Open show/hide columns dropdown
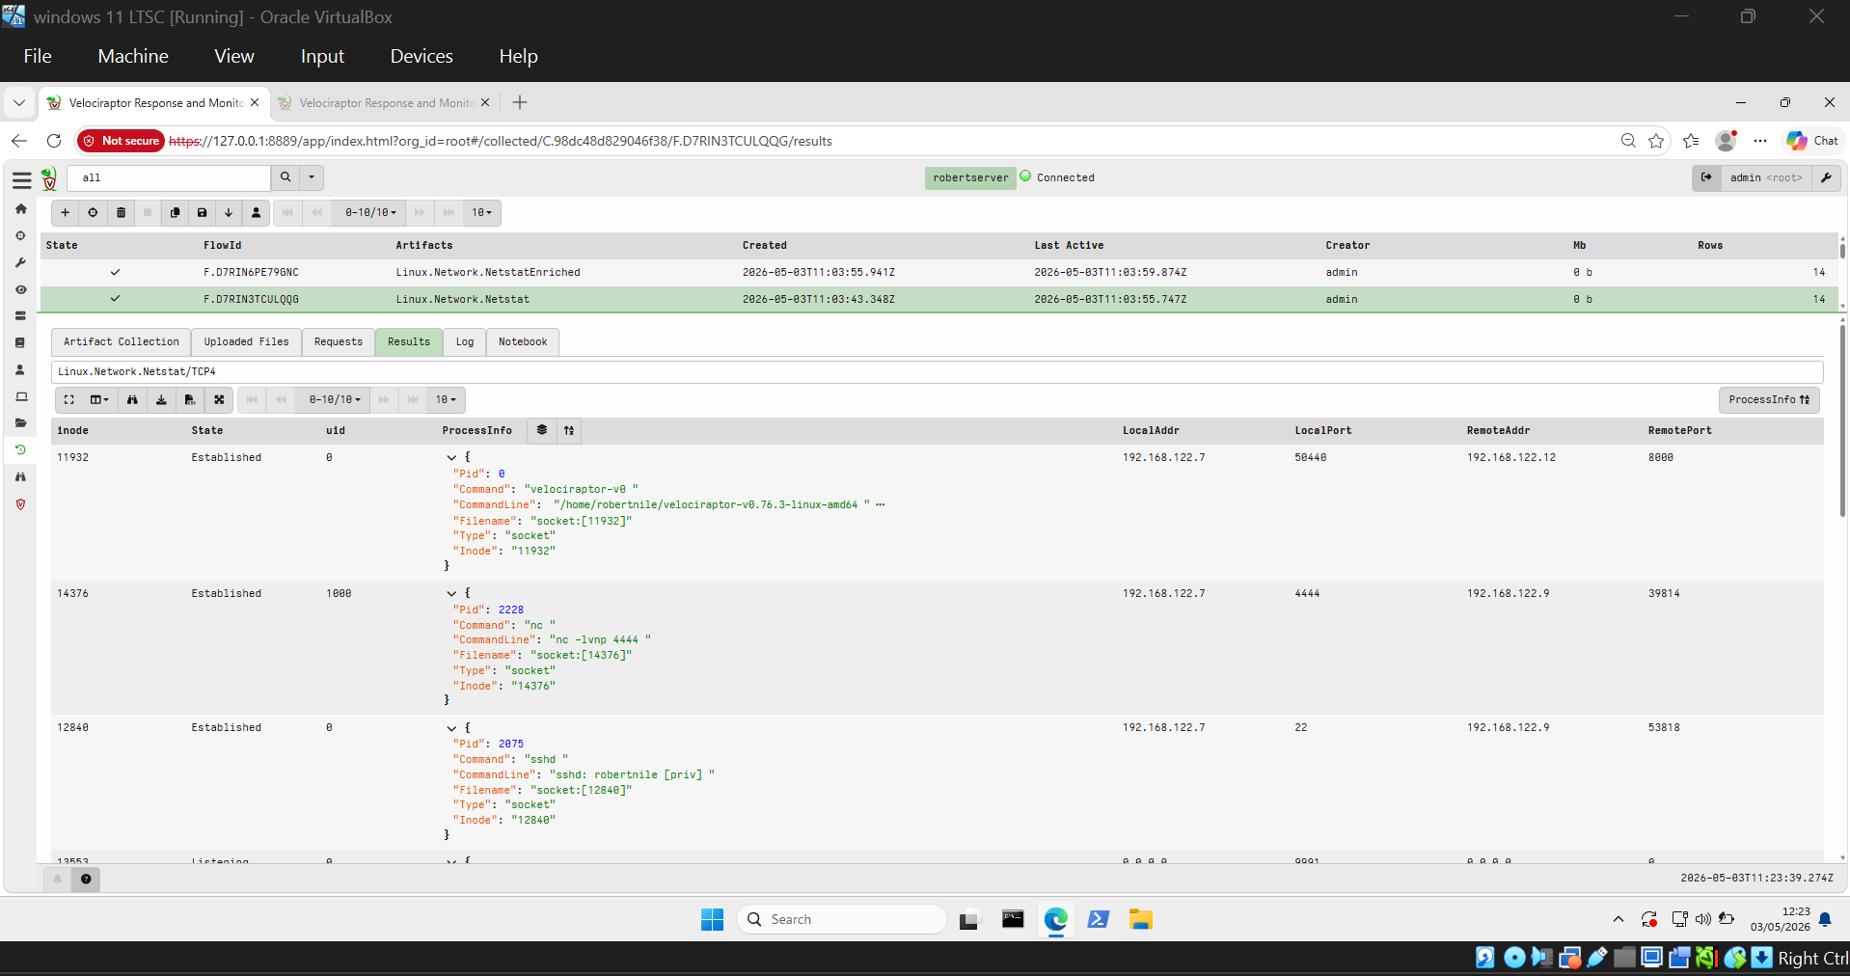The height and width of the screenshot is (976, 1850). pos(99,399)
